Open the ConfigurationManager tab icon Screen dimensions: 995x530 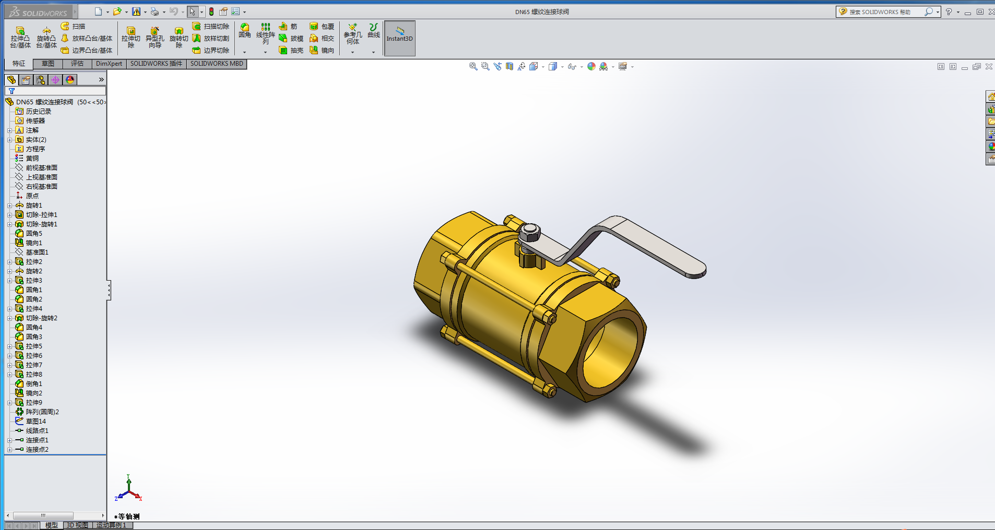[41, 80]
